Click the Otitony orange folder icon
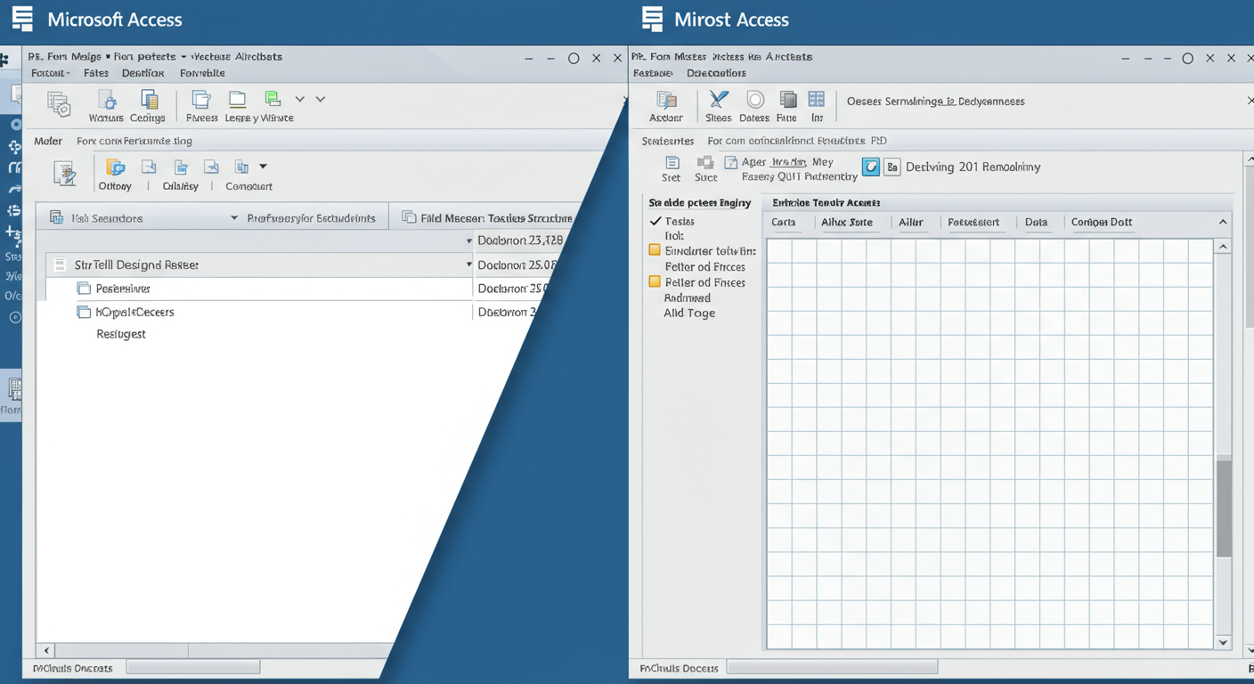 pos(115,167)
